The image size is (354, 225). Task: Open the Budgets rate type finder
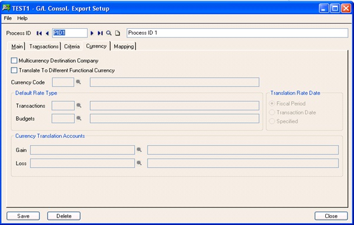click(79, 118)
